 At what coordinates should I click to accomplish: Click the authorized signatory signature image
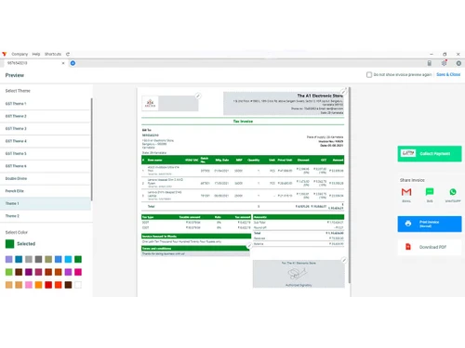(x=298, y=274)
